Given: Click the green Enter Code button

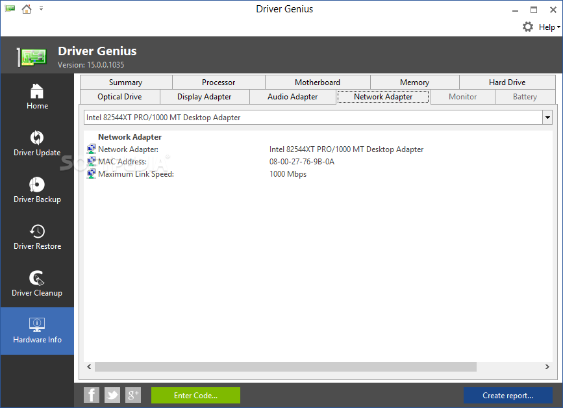Looking at the screenshot, I should tap(195, 395).
